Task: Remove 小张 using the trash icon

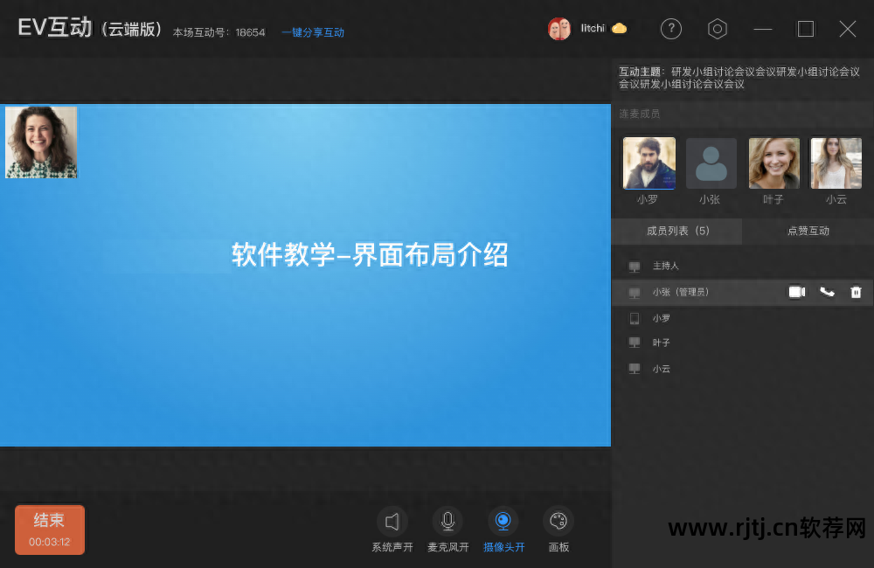Action: point(856,292)
